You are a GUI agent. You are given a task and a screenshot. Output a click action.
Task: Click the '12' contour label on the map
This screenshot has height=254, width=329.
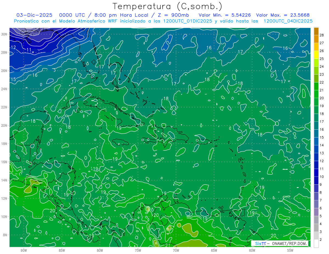coord(13,47)
